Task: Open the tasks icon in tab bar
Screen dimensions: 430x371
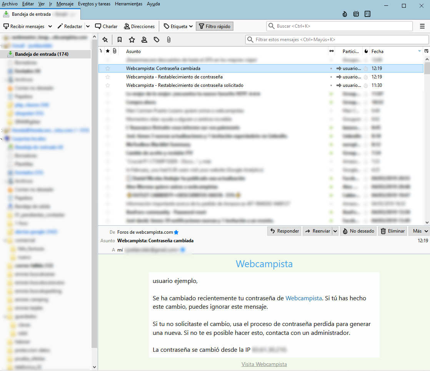Action: click(x=367, y=14)
